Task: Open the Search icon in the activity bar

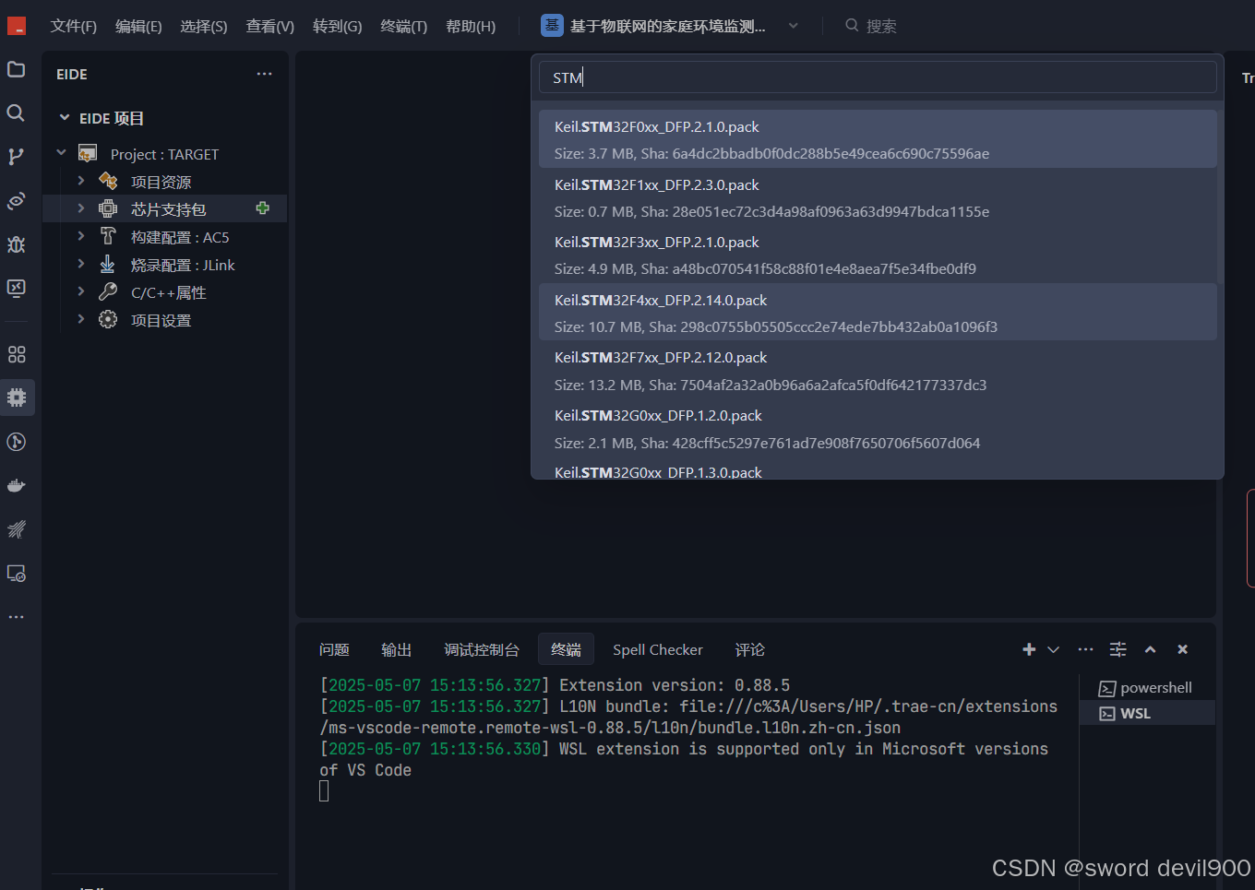Action: pos(15,113)
